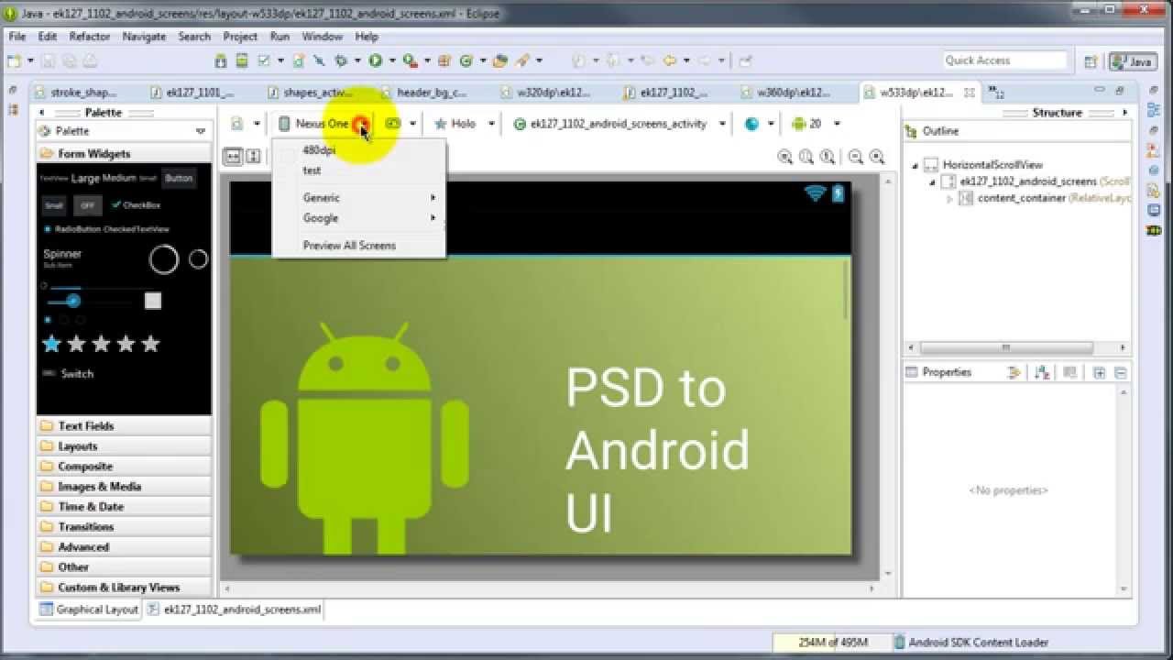Expand the Images & Media palette category
The height and width of the screenshot is (660, 1173).
[124, 487]
